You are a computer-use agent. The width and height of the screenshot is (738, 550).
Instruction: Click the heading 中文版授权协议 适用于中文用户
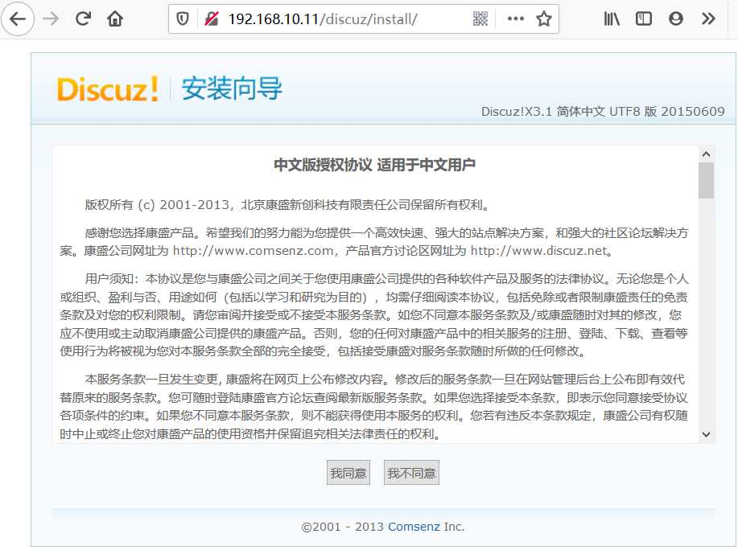374,165
